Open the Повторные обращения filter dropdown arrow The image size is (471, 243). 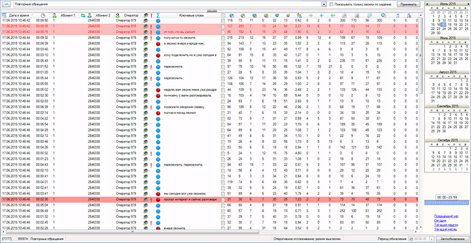point(324,4)
